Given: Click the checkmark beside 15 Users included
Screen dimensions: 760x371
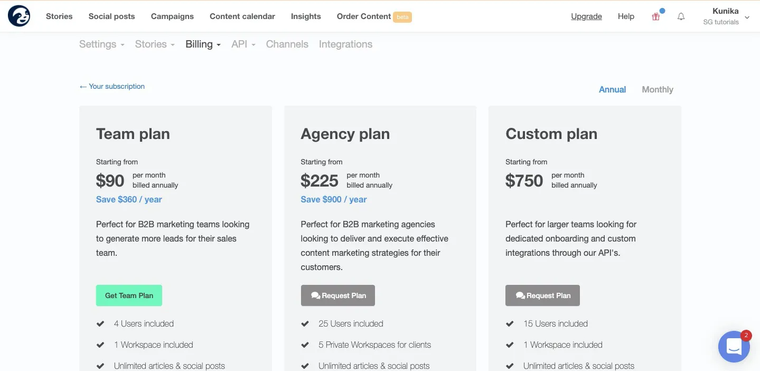Looking at the screenshot, I should [510, 323].
